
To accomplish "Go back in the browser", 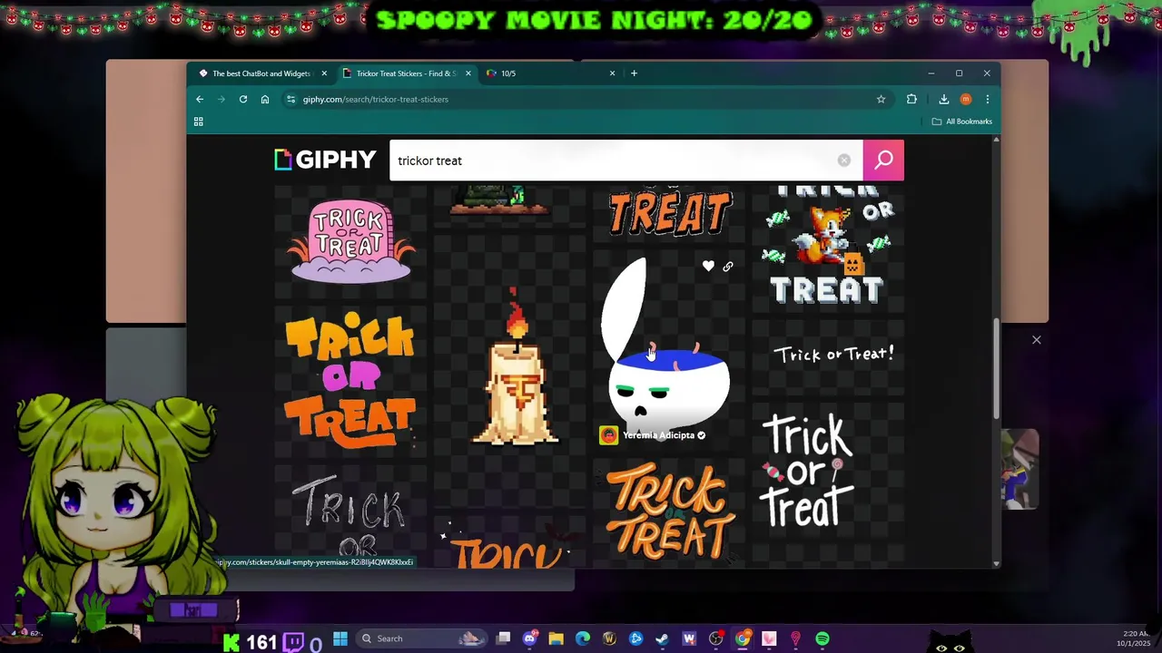I will (x=200, y=99).
